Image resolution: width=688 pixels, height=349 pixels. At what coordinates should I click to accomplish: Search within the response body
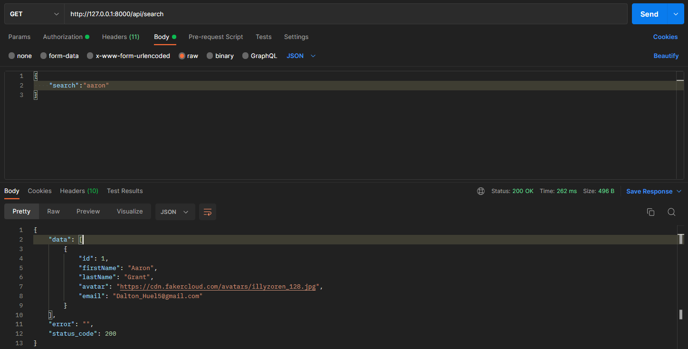[x=671, y=212]
